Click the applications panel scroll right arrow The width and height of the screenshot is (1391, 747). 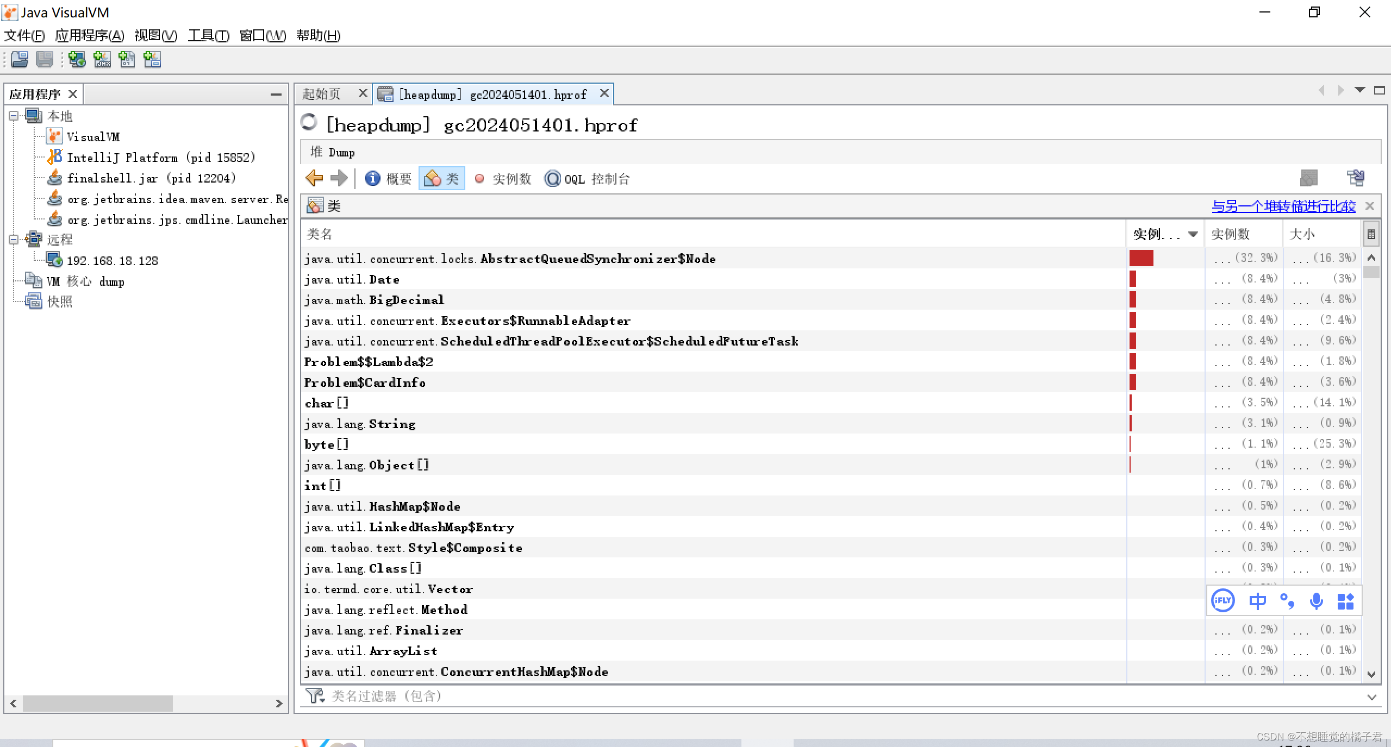tap(279, 704)
